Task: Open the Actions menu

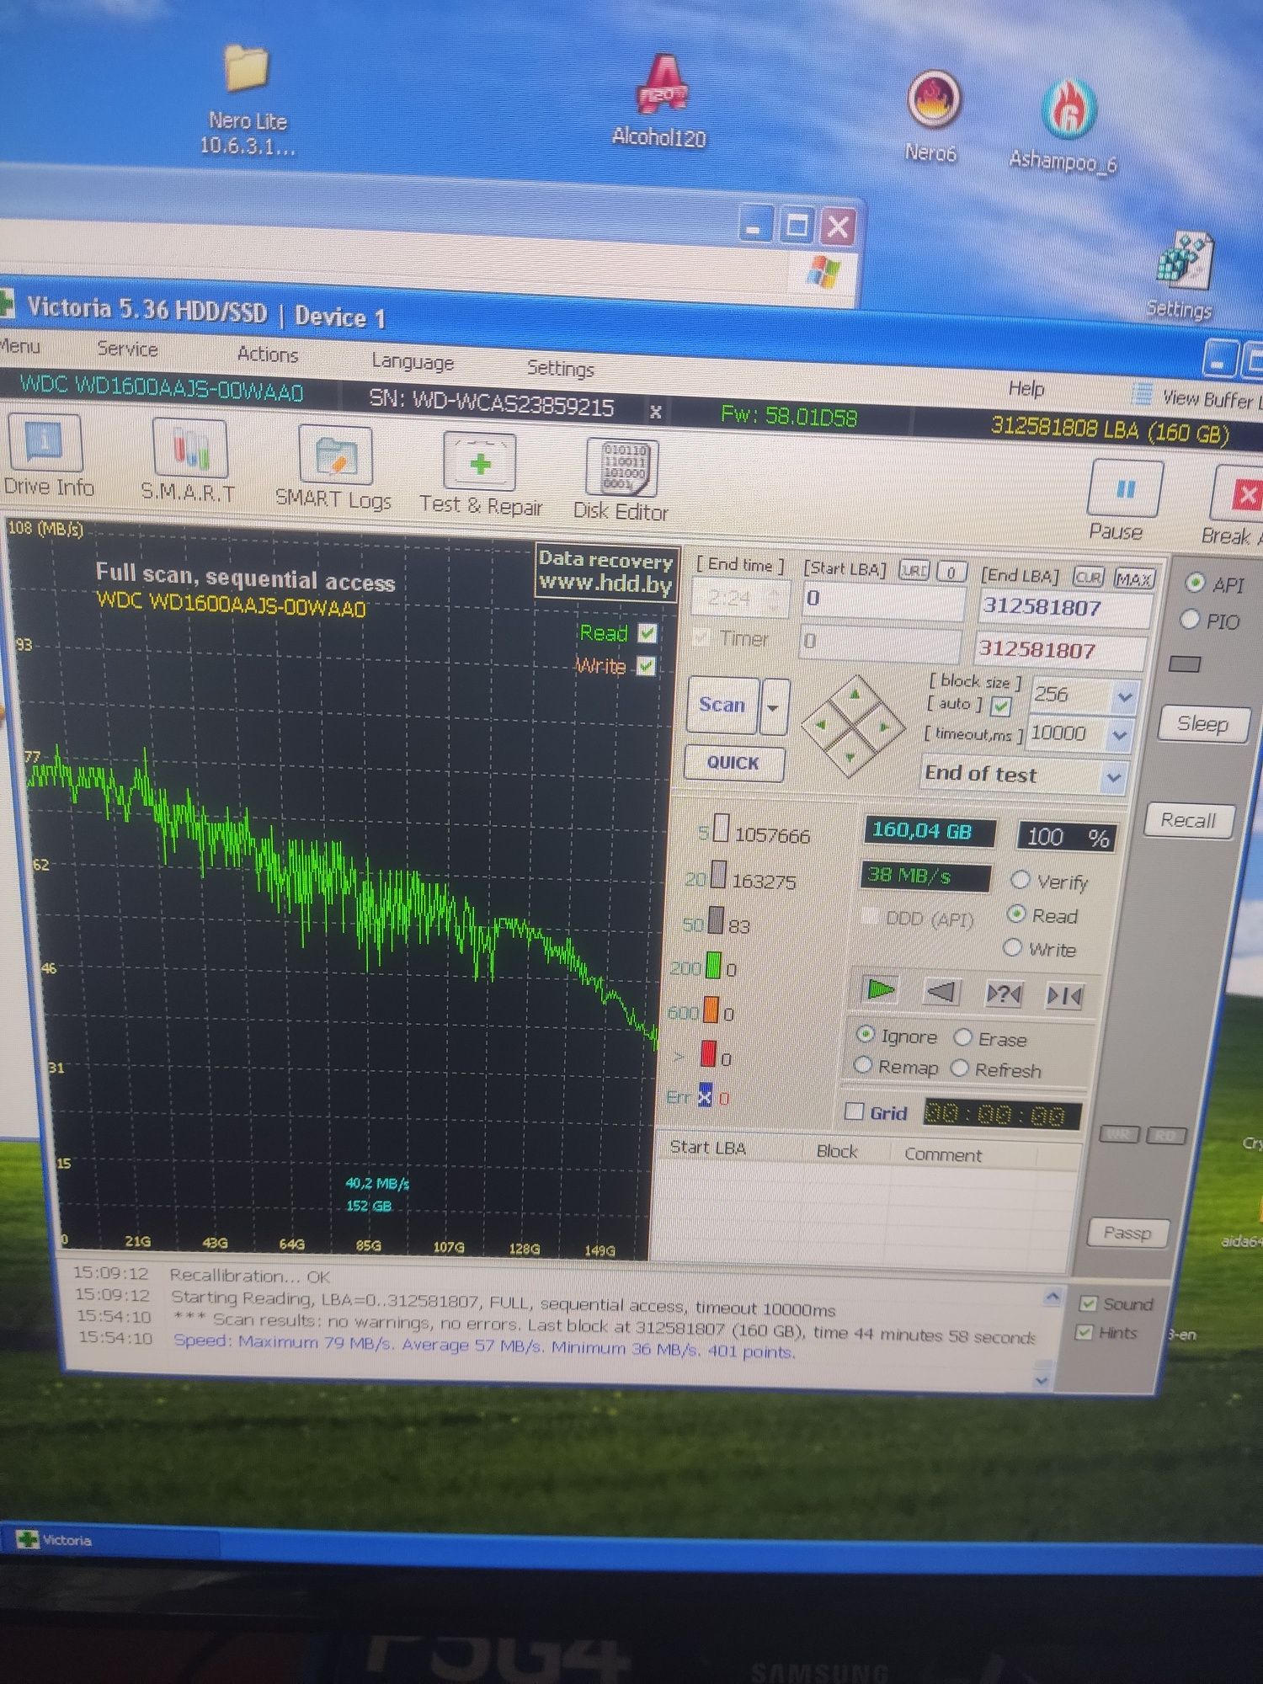Action: 268,354
